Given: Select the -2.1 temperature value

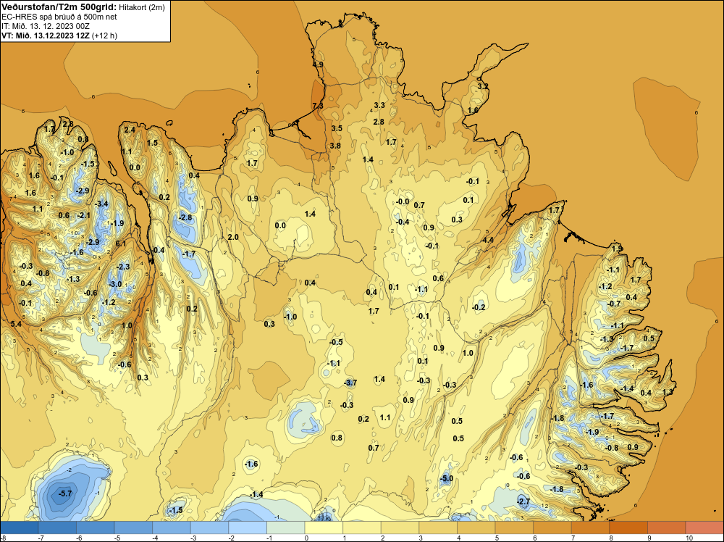Looking at the screenshot, I should coord(83,215).
